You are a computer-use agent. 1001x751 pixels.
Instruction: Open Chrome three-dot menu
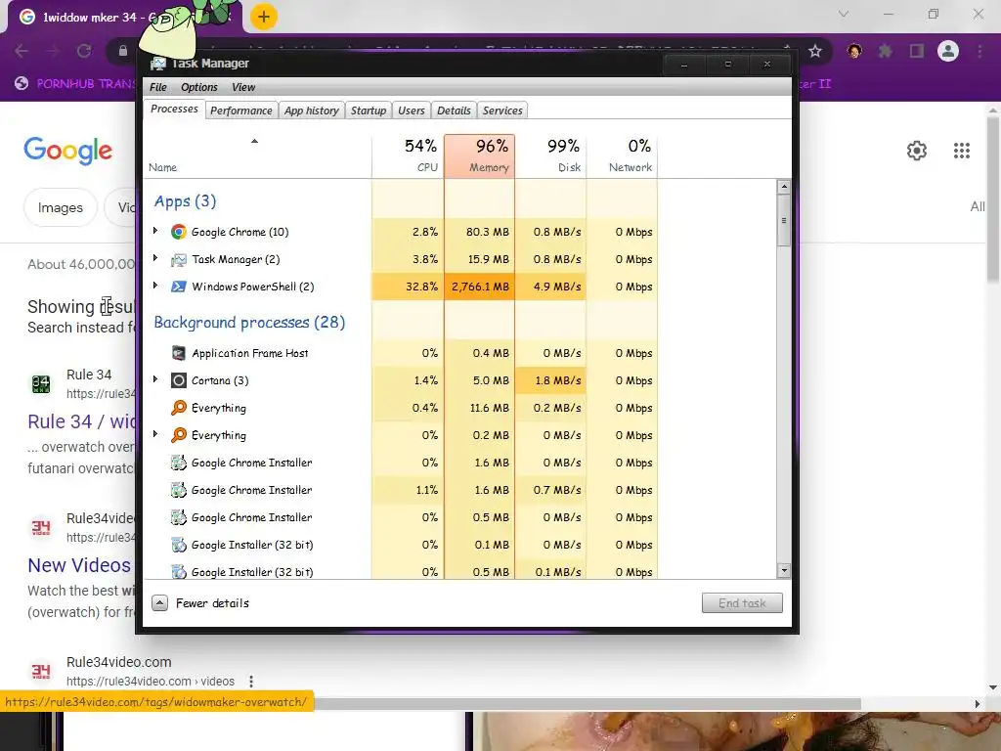[x=979, y=51]
